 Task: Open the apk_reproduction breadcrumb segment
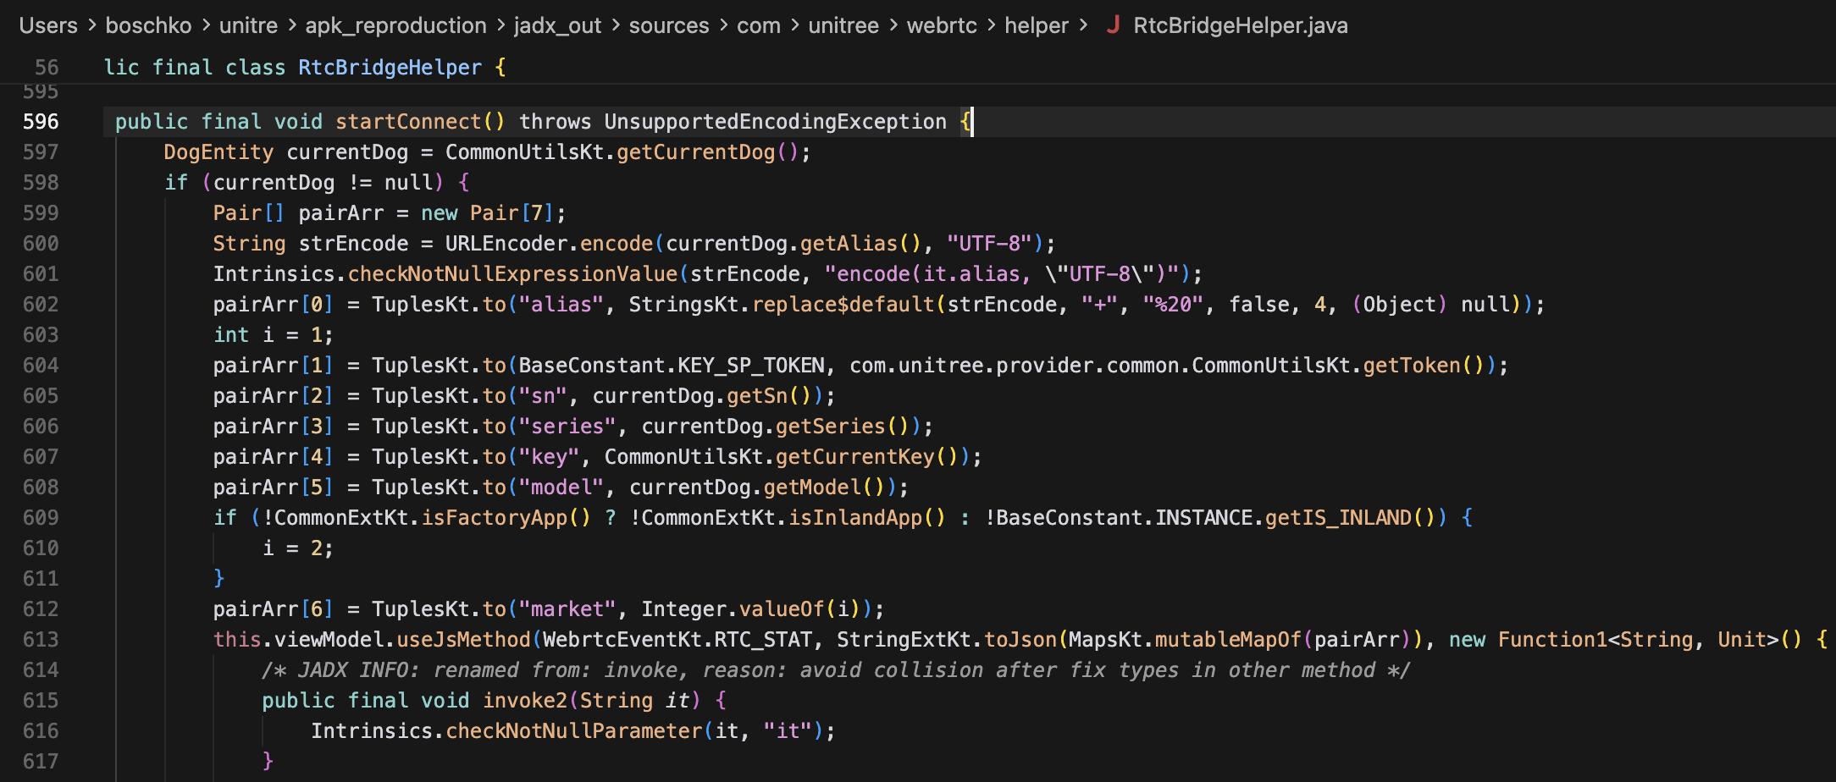tap(395, 25)
